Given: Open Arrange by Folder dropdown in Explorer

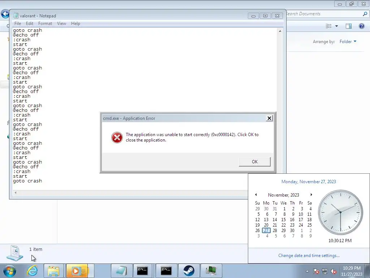Looking at the screenshot, I should [348, 42].
